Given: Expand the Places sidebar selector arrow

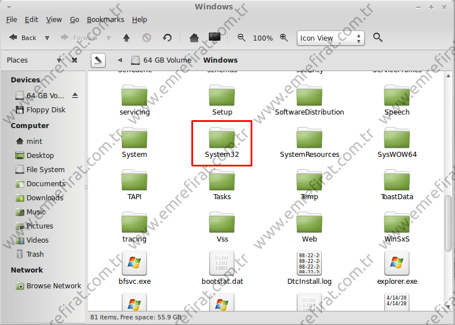Looking at the screenshot, I should (59, 60).
